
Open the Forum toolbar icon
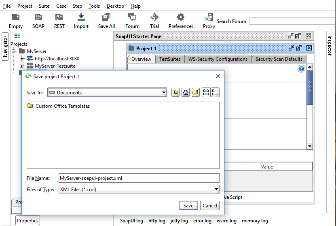(x=132, y=21)
